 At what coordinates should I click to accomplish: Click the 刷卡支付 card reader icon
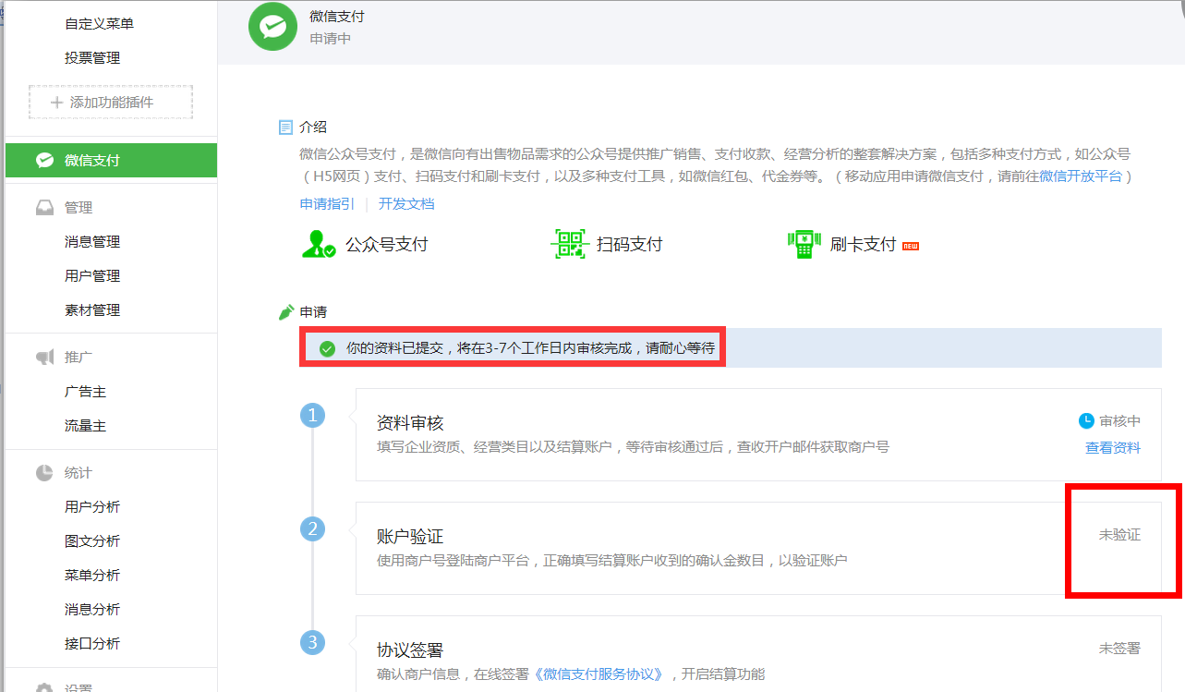tap(804, 244)
